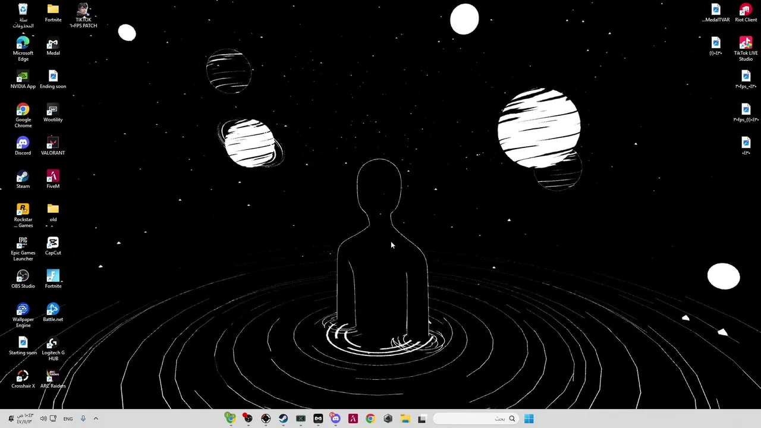Launch VALORANT from the desktop
This screenshot has width=761, height=428.
[x=53, y=146]
